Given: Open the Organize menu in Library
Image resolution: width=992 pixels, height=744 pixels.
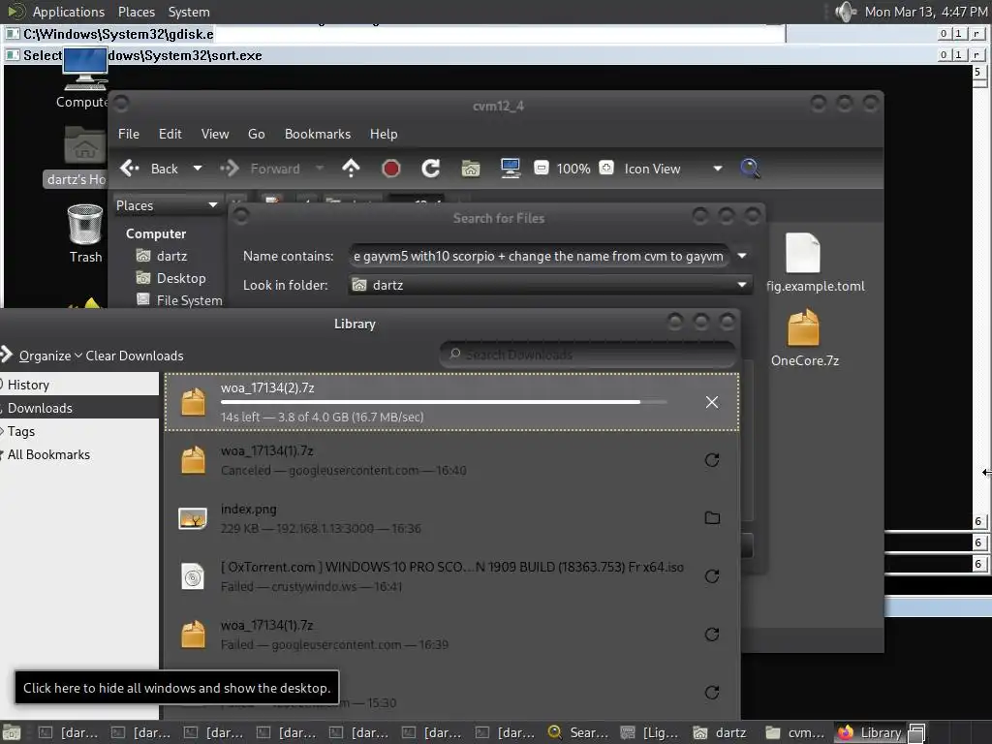Looking at the screenshot, I should (x=50, y=356).
